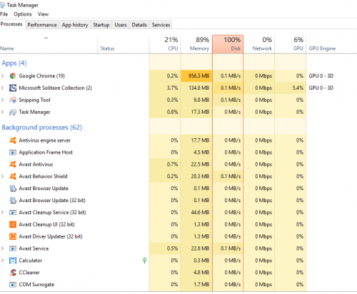Expand the Task Manager process entry
357x294 pixels.
[x=2, y=112]
